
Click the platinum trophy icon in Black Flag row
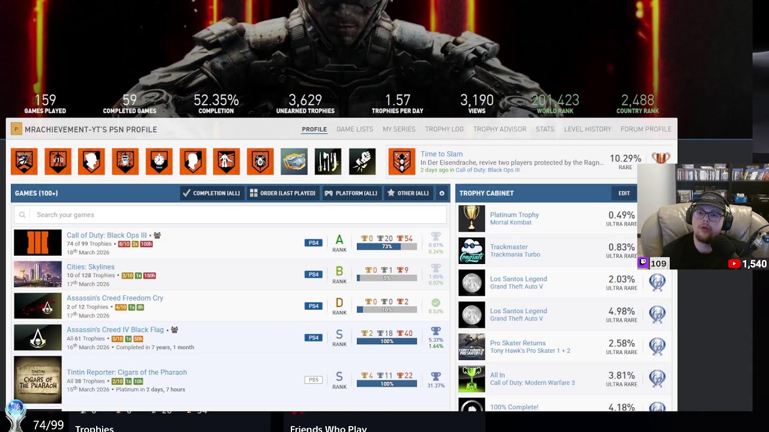tap(436, 332)
